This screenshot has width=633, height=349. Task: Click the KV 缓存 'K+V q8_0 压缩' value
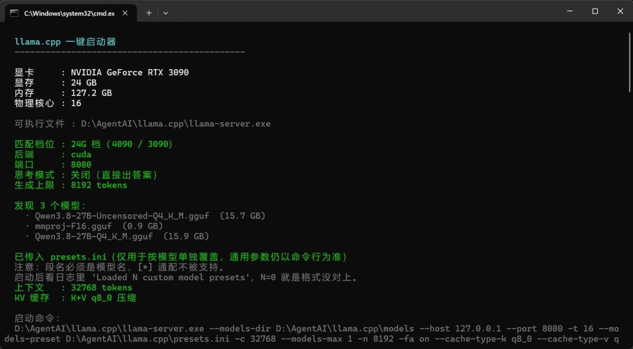pyautogui.click(x=103, y=298)
